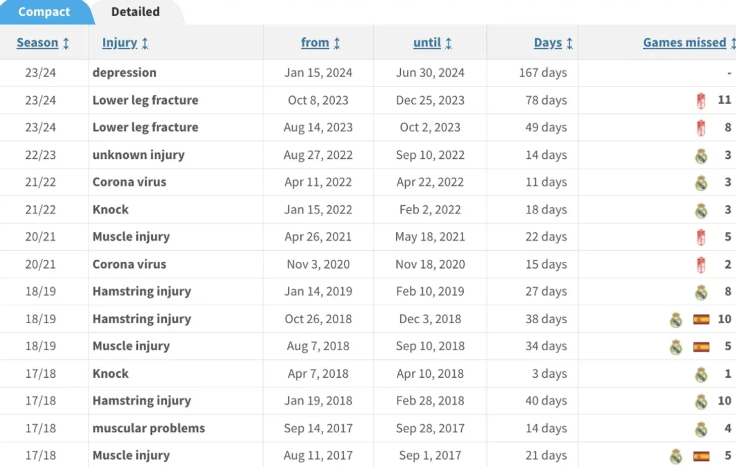This screenshot has height=467, width=736.
Task: Sort the table via the from link
Action: pyautogui.click(x=315, y=43)
